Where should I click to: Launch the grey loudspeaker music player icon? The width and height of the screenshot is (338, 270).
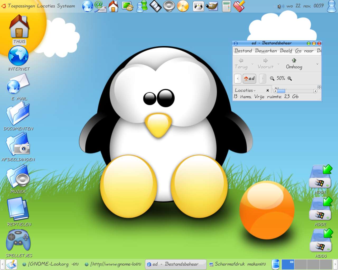(169, 6)
